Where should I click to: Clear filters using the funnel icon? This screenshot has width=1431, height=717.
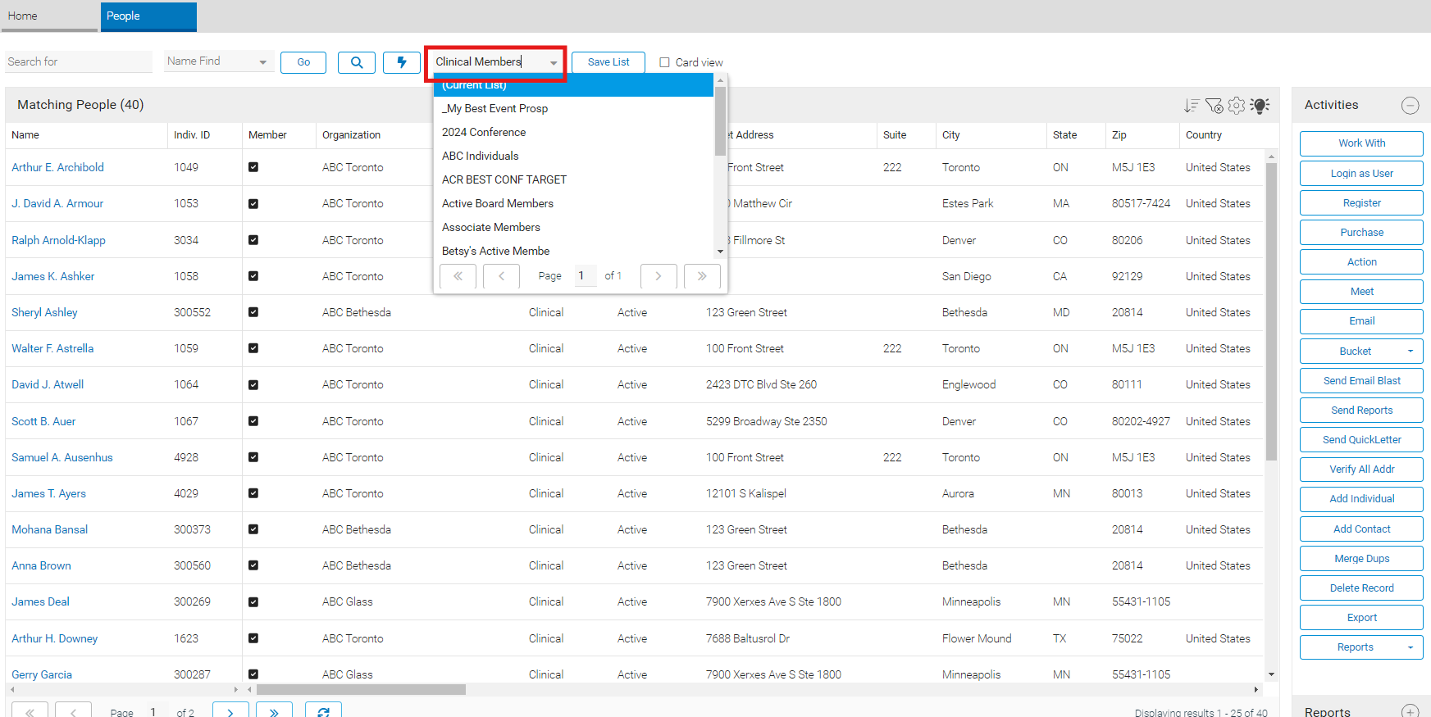pos(1215,106)
